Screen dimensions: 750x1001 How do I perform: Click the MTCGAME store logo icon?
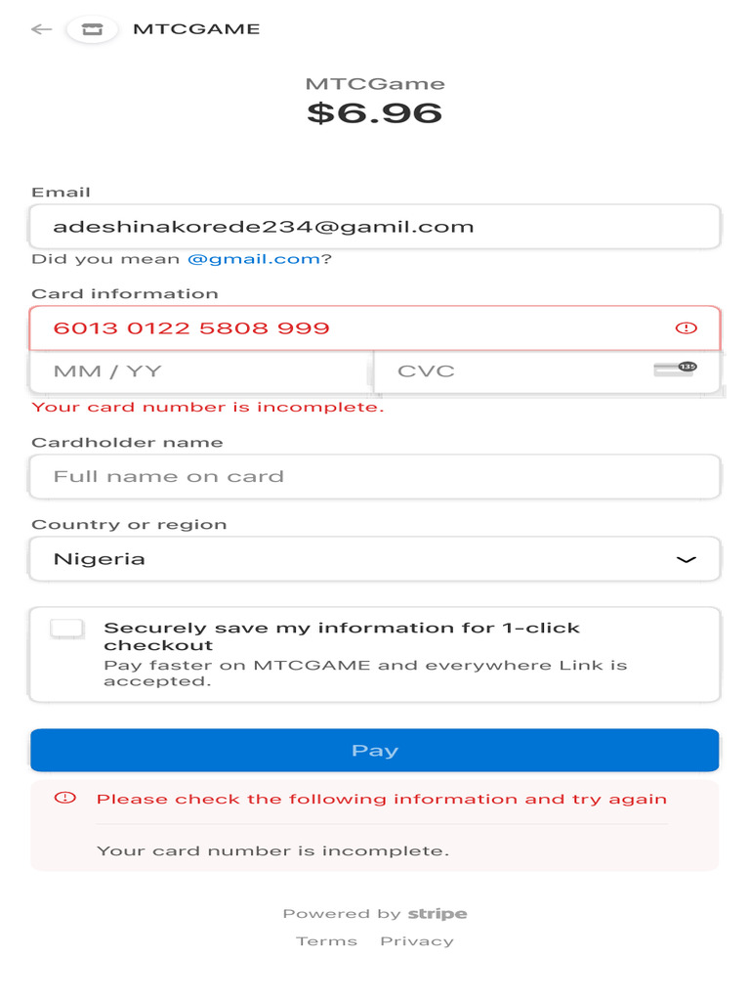click(92, 29)
